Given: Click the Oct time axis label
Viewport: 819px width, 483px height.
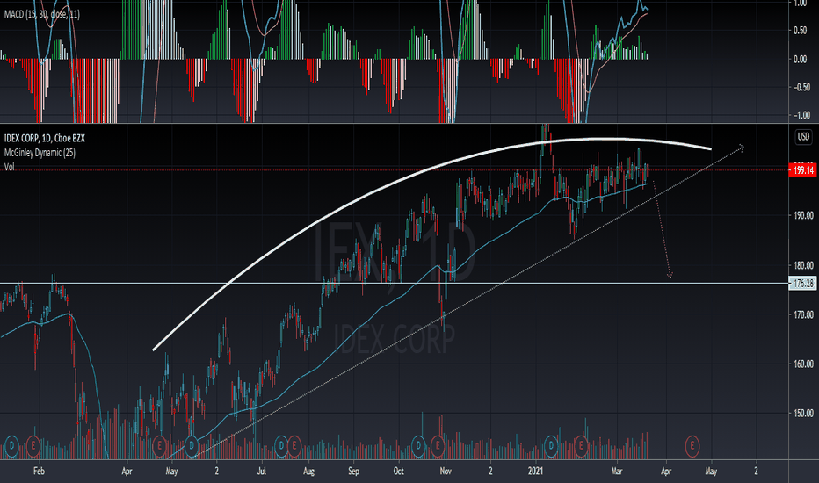Looking at the screenshot, I should (399, 471).
